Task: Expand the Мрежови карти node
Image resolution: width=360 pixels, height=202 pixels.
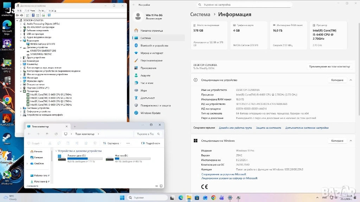Action: tap(21, 81)
